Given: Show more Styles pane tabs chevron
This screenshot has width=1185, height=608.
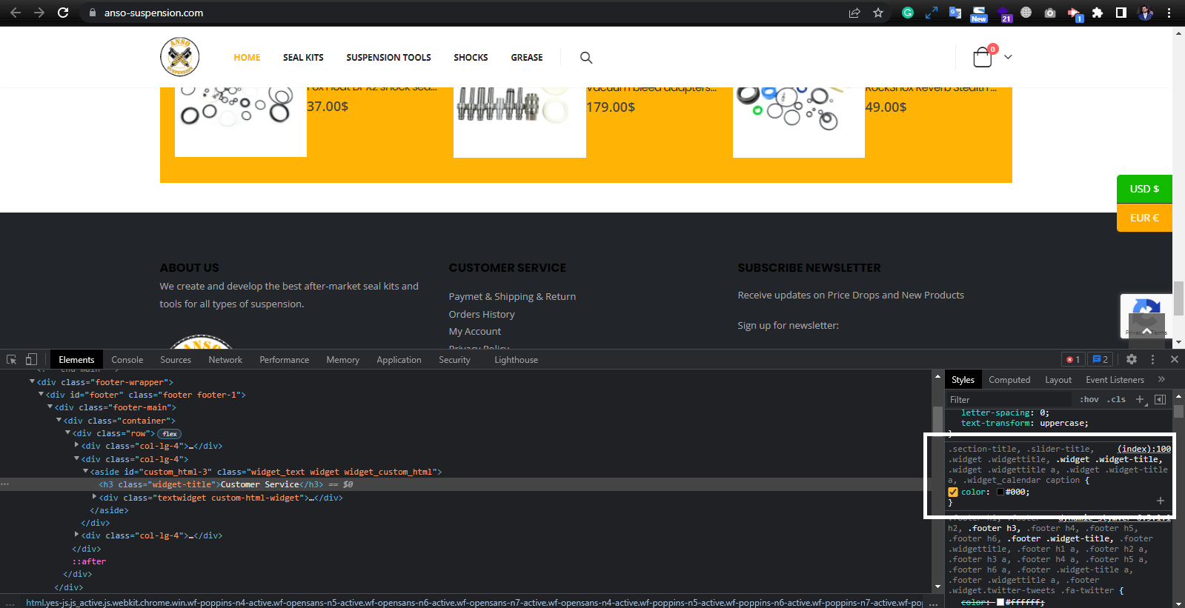Looking at the screenshot, I should pos(1161,379).
